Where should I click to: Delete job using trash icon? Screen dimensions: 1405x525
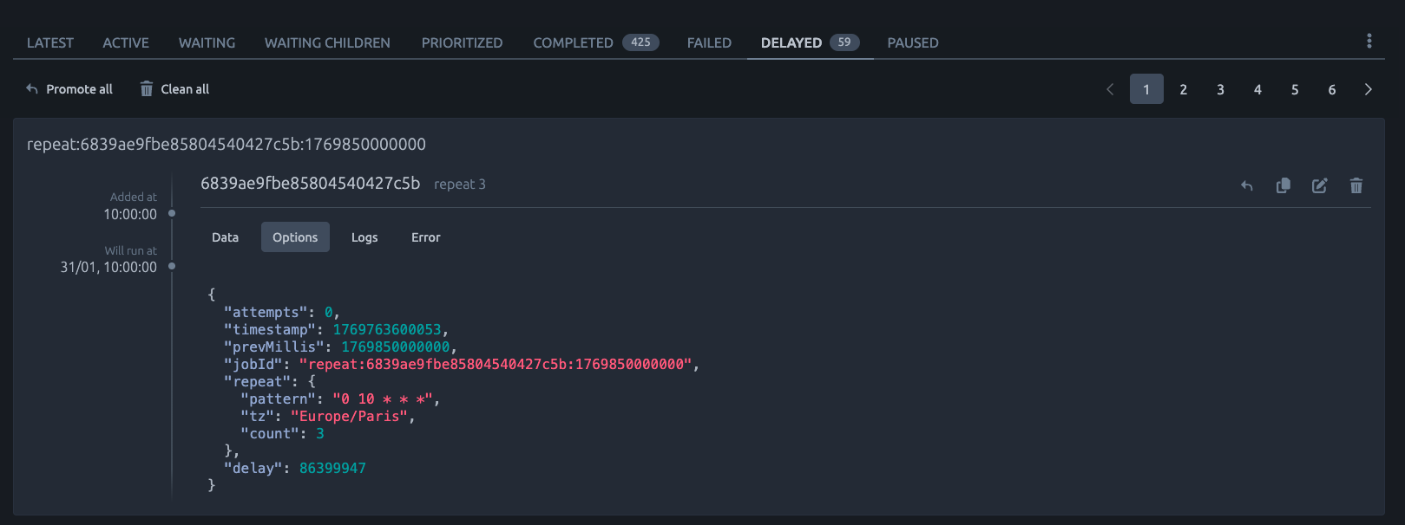tap(1356, 185)
